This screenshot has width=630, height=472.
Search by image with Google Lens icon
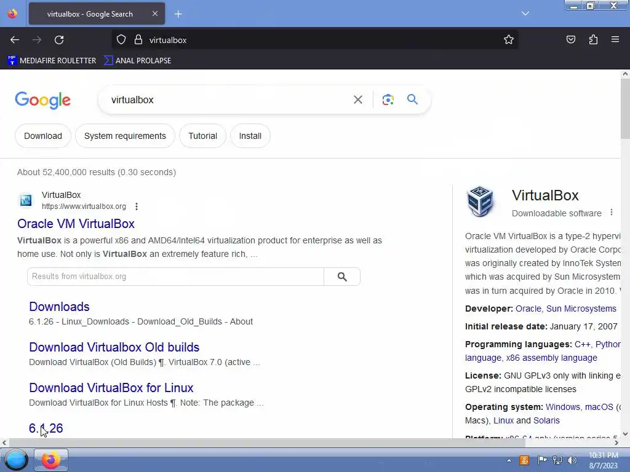coord(388,100)
